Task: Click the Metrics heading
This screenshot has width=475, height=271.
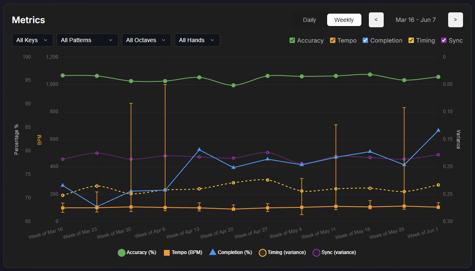Action: [28, 20]
